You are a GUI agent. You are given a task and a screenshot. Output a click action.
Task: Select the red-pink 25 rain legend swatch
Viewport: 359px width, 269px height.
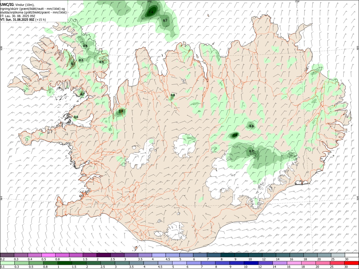click(x=337, y=263)
